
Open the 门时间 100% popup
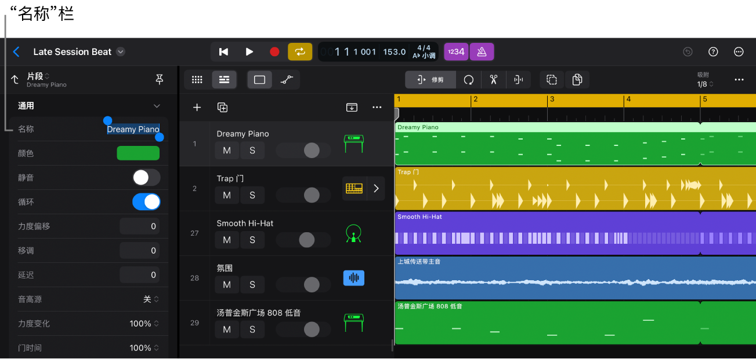pos(144,348)
